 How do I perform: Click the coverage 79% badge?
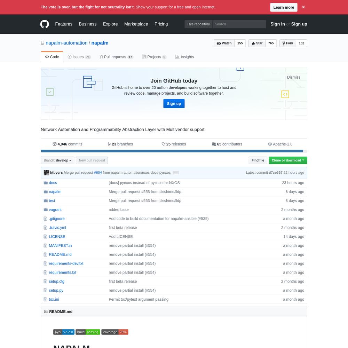[x=115, y=332]
